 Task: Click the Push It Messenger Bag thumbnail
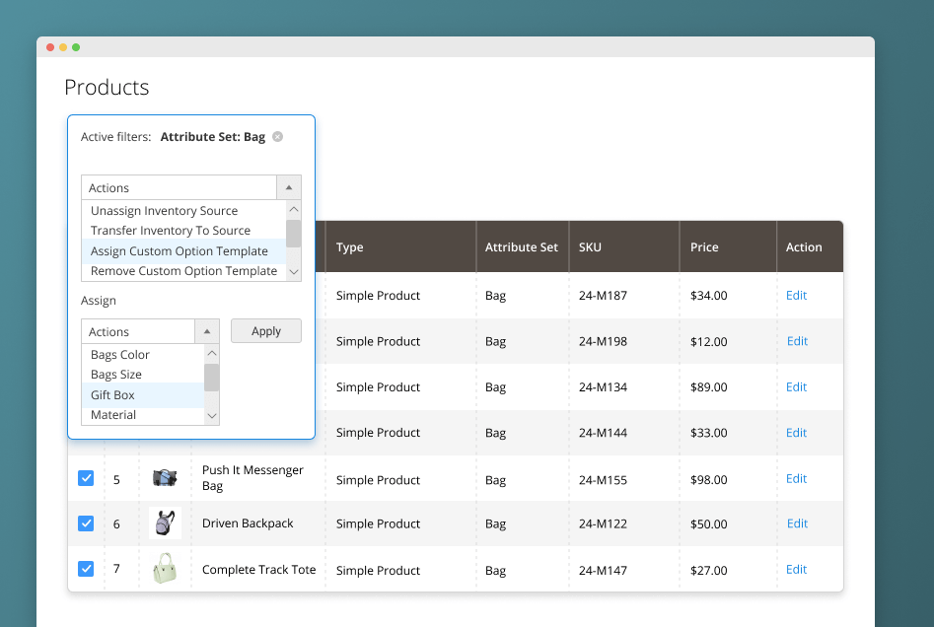164,478
